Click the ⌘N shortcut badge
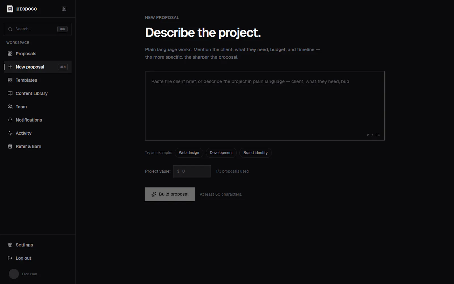Screen dimensions: 454x284 (63, 67)
